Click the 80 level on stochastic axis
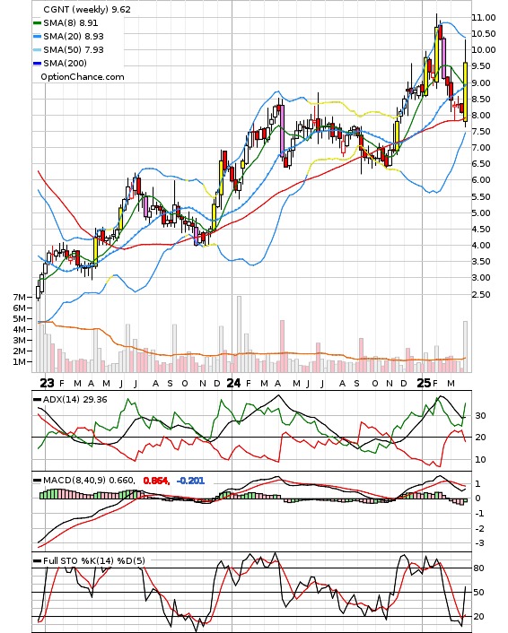This screenshot has height=633, width=508. click(478, 568)
